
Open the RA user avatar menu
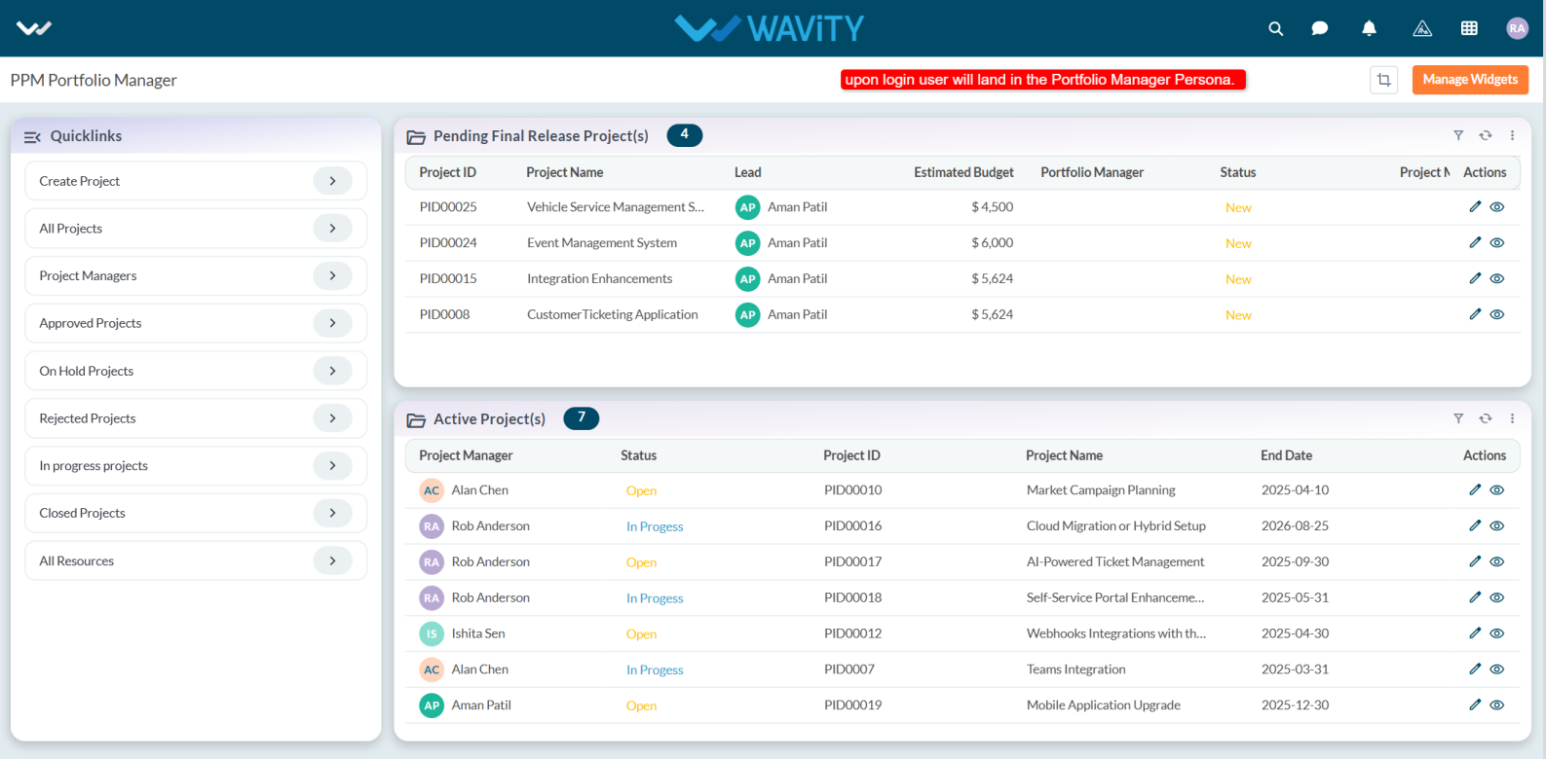(1517, 28)
